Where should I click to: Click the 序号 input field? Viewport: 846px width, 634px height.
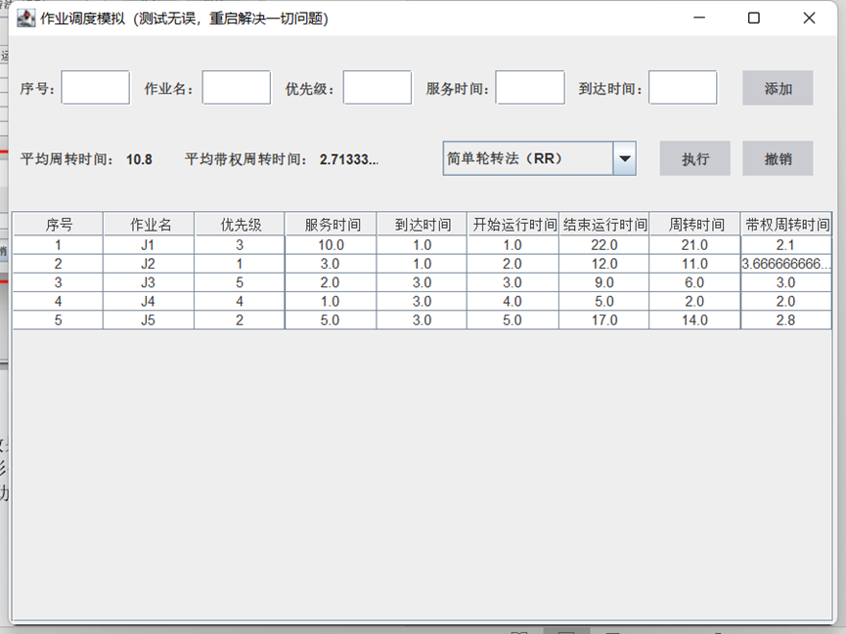[x=95, y=87]
